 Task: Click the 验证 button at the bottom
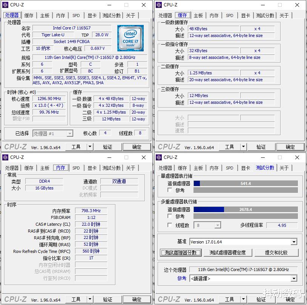108,146
